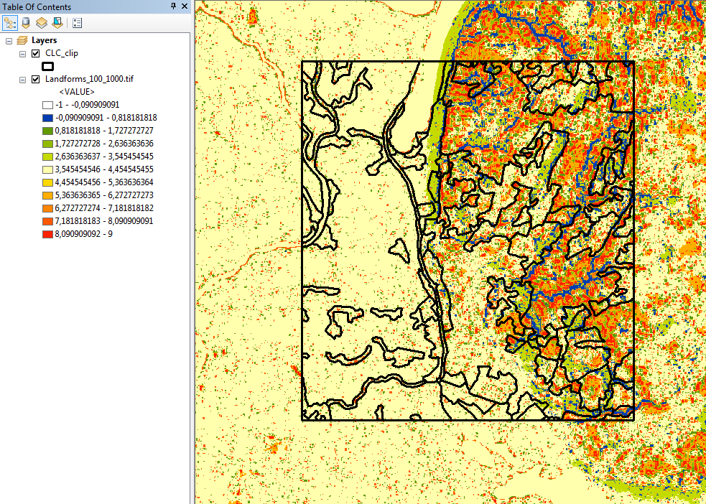This screenshot has width=706, height=504.
Task: Click orange swatch for 6,272727274 class
Action: (47, 208)
